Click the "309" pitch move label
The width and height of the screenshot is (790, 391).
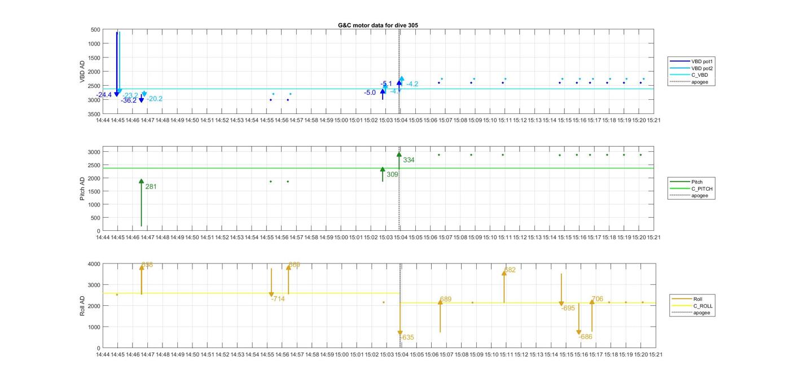(392, 174)
